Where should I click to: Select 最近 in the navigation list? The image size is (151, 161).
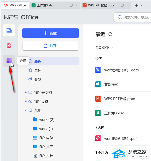51,61
